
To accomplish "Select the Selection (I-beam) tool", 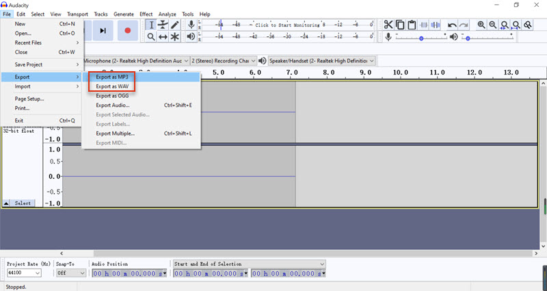I will 151,25.
